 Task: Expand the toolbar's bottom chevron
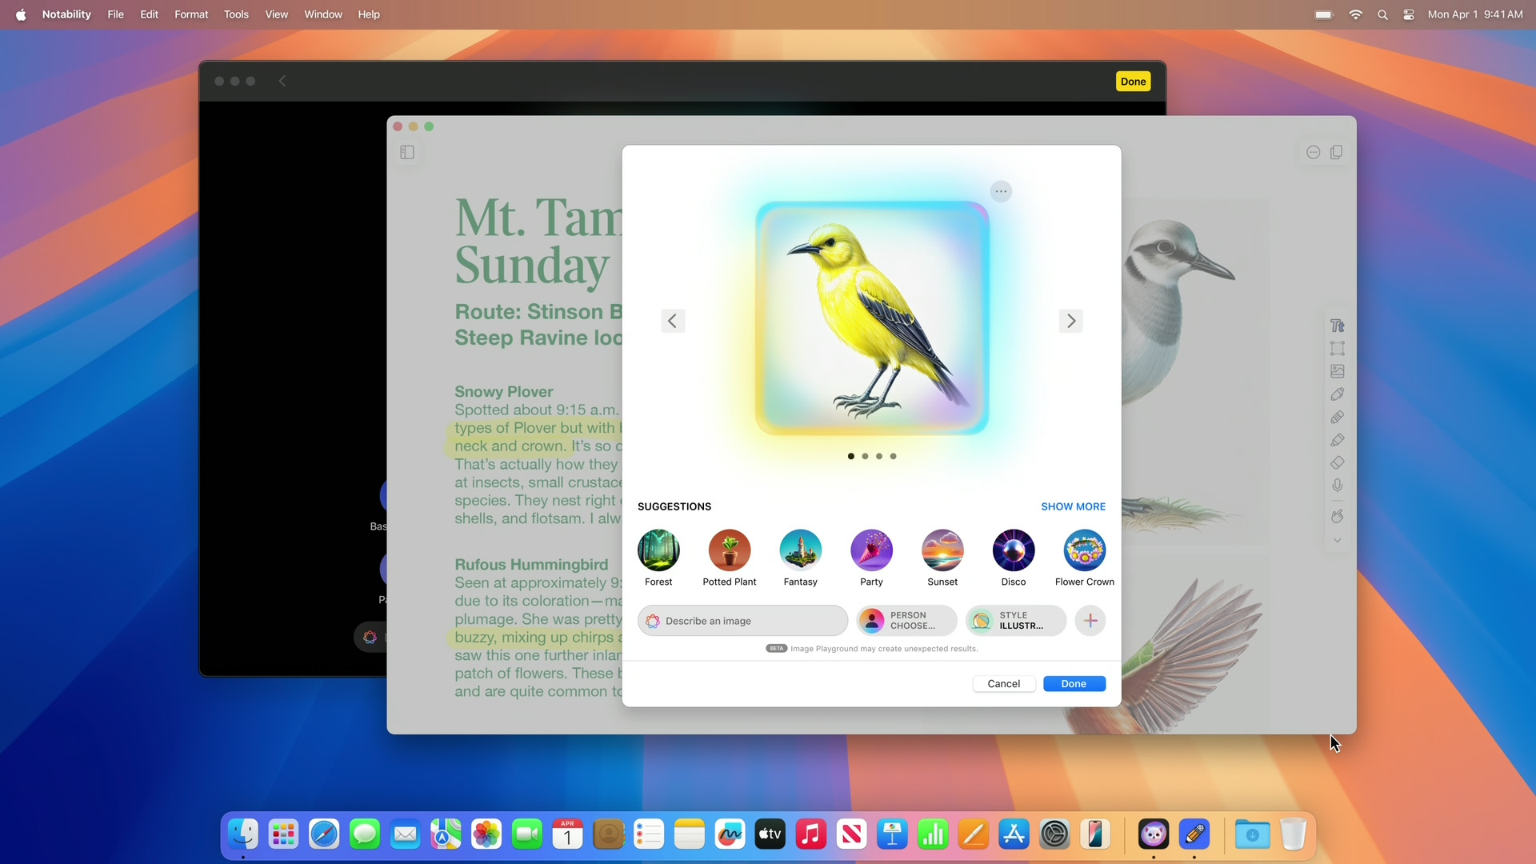(x=1337, y=541)
